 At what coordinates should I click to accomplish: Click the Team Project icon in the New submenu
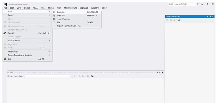click(x=54, y=19)
